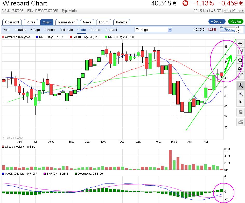Image resolution: width=245 pixels, height=203 pixels.
Task: Open the Tradegate exchange dropdown
Action: coord(153,30)
